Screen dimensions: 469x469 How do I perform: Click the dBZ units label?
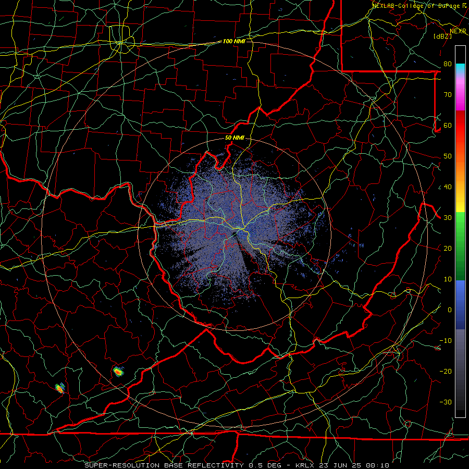tap(442, 36)
